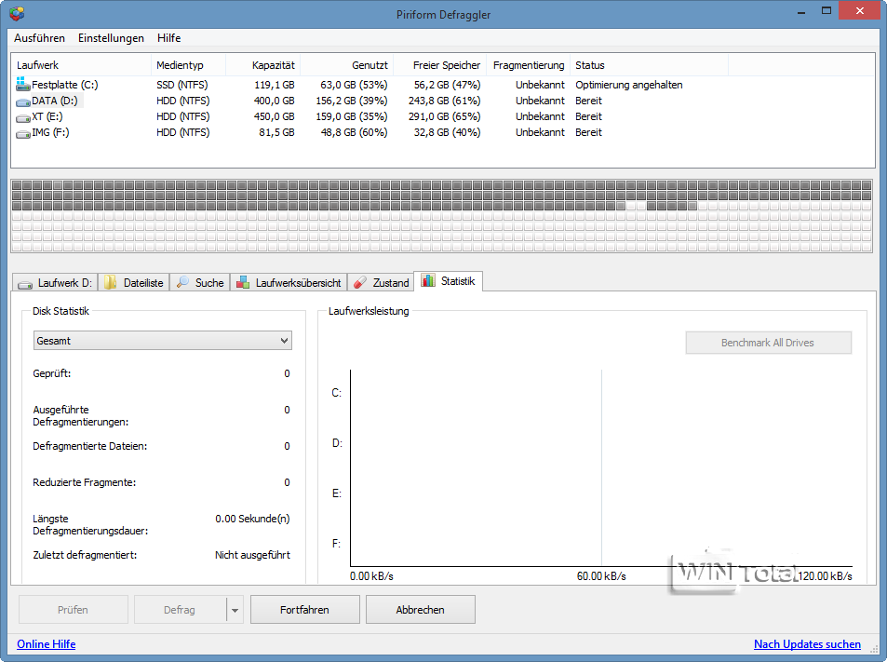887x662 pixels.
Task: Select the Statistik tab
Action: click(x=448, y=281)
